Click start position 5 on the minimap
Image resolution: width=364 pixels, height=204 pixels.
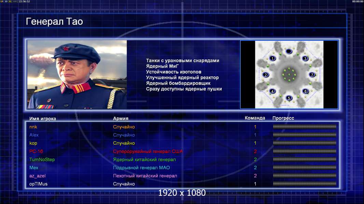click(289, 98)
